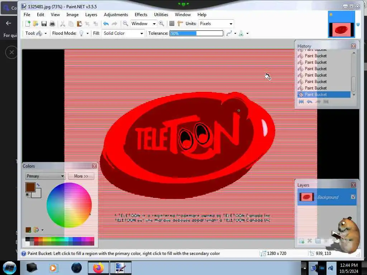This screenshot has width=367, height=275.
Task: Click the Cut scissors icon
Action: tap(62, 24)
